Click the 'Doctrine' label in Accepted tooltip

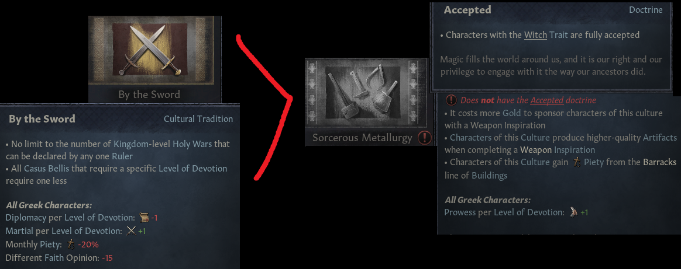coord(646,9)
